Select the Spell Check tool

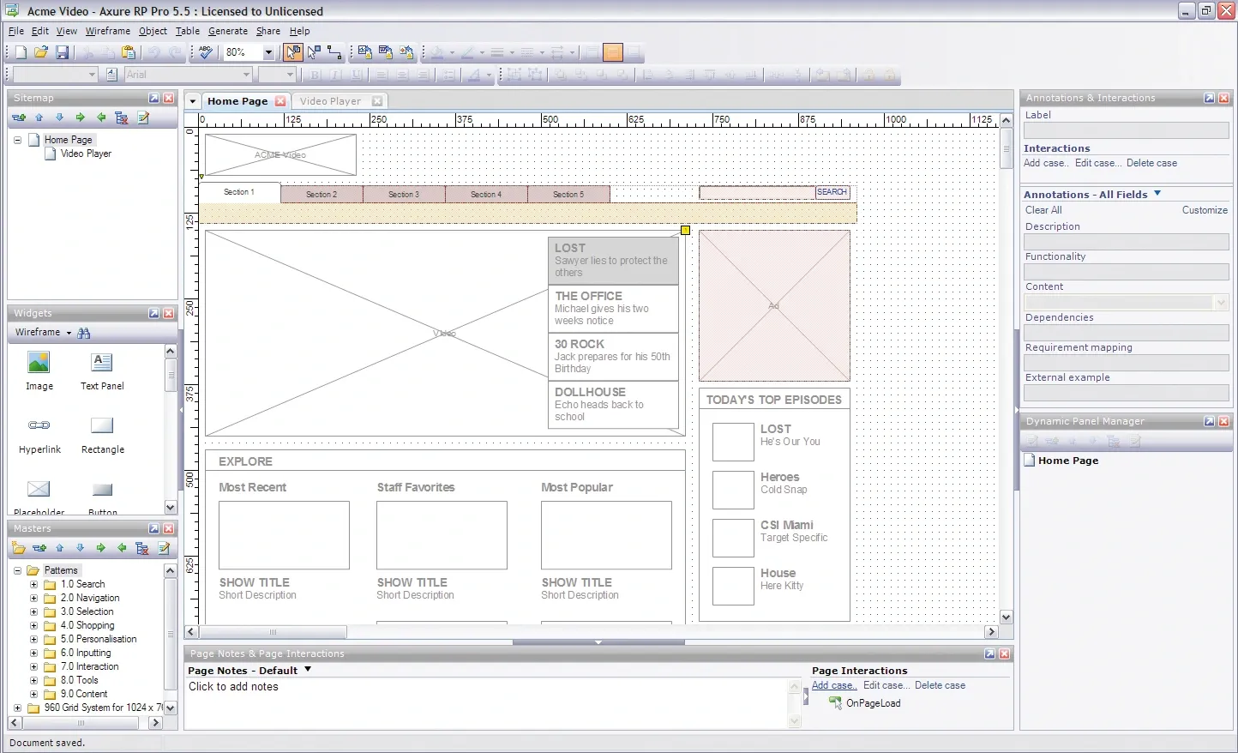[204, 52]
